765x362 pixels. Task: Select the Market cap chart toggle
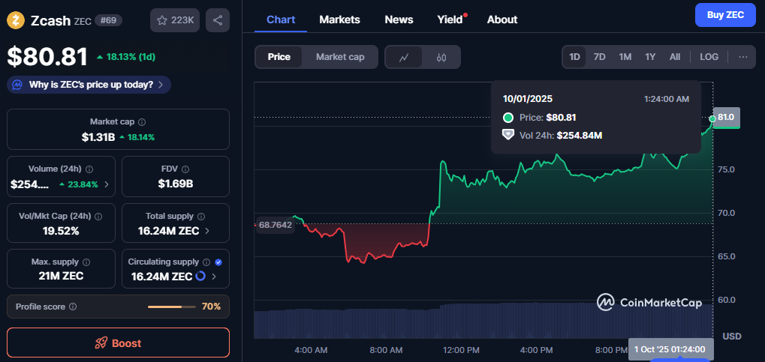(340, 57)
